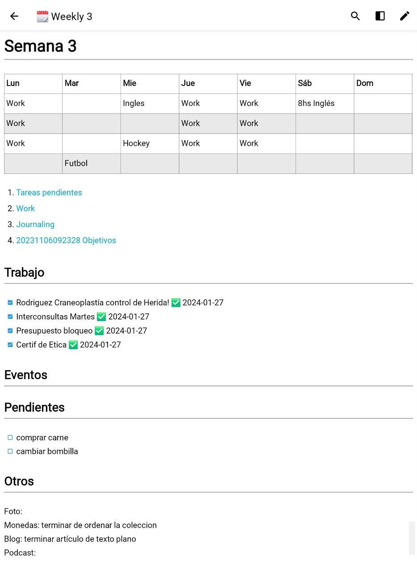
Task: Uncheck the Interconsultas Martes checkbox
Action: (10, 317)
